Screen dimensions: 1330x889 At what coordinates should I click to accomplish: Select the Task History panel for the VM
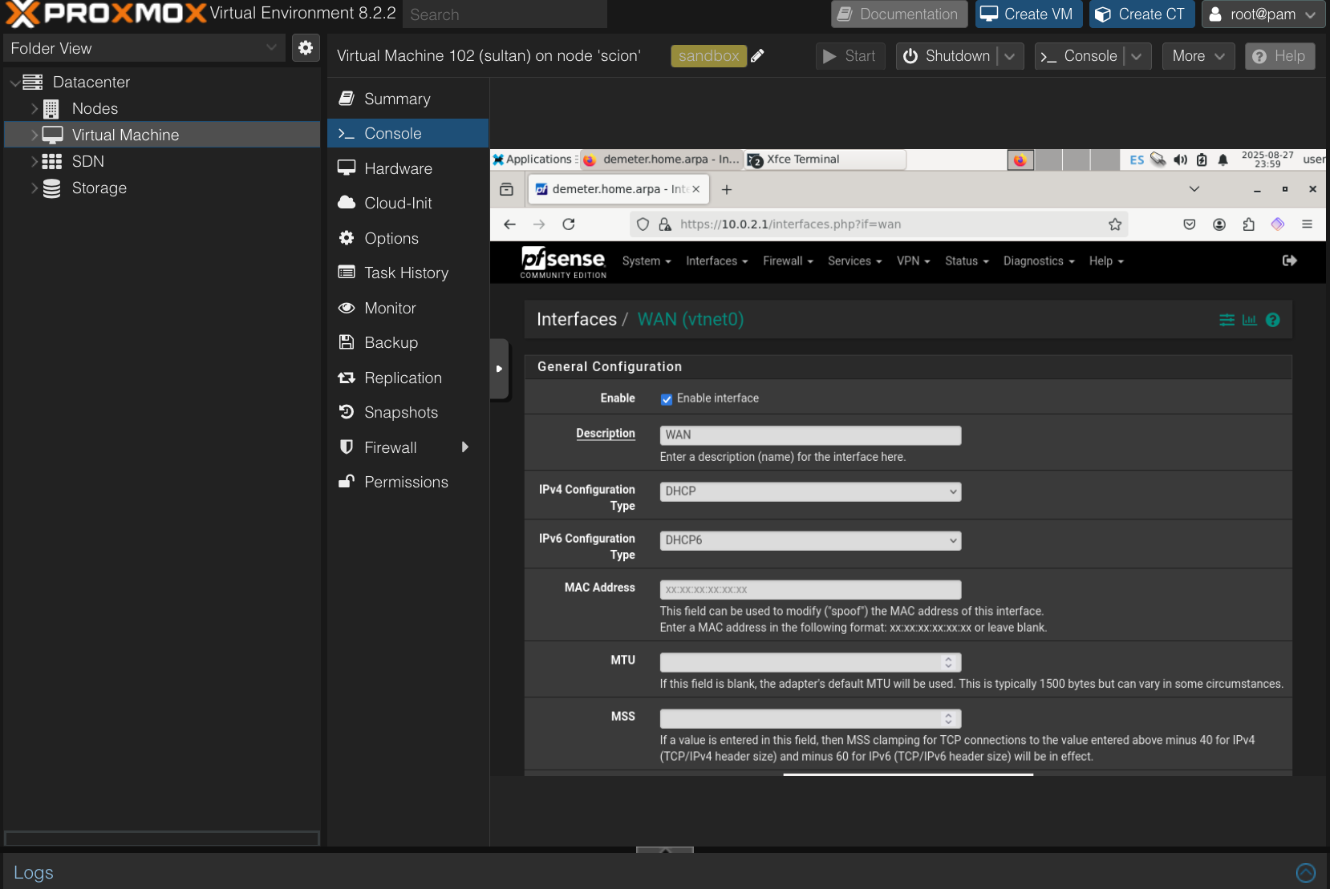pos(406,273)
